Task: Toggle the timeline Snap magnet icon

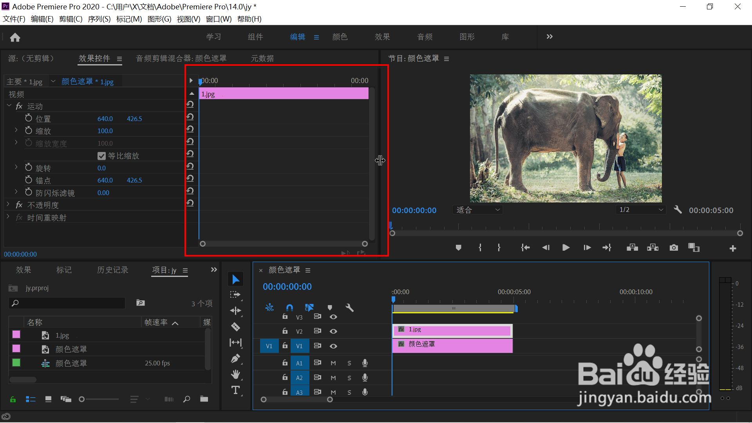Action: 289,307
